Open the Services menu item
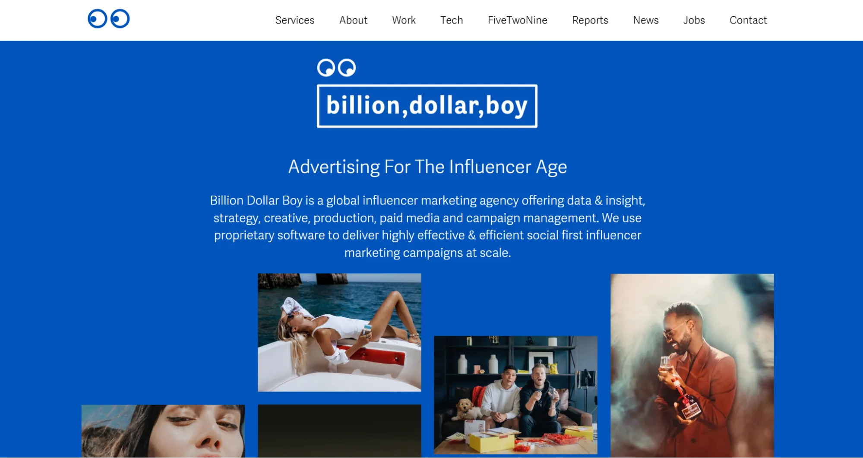Screen dimensions: 863x458 295,20
